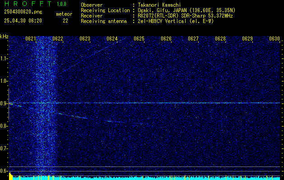Click the 1.0 frequency axis label
284x180 pixels.
[4, 81]
